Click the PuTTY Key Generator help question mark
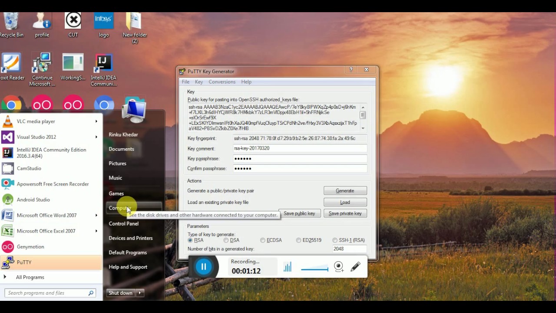The height and width of the screenshot is (313, 556). [351, 70]
